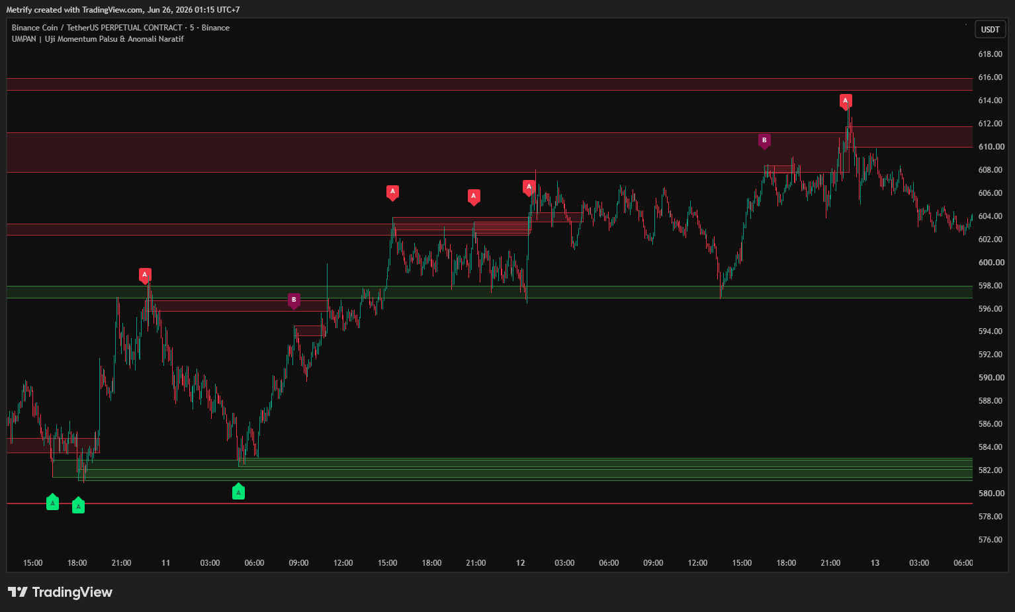Click the 578.00 price axis label

[x=991, y=517]
